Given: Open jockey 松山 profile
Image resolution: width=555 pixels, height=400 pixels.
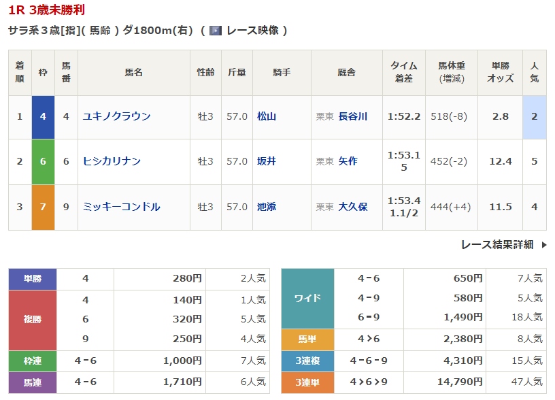Looking at the screenshot, I should [x=267, y=116].
